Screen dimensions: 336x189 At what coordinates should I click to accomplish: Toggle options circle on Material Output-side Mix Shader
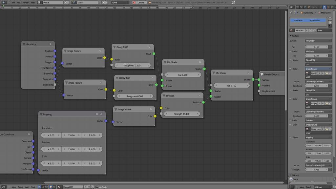pos(248,73)
